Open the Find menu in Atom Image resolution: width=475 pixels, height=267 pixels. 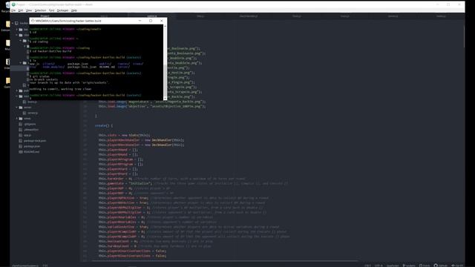[51, 10]
